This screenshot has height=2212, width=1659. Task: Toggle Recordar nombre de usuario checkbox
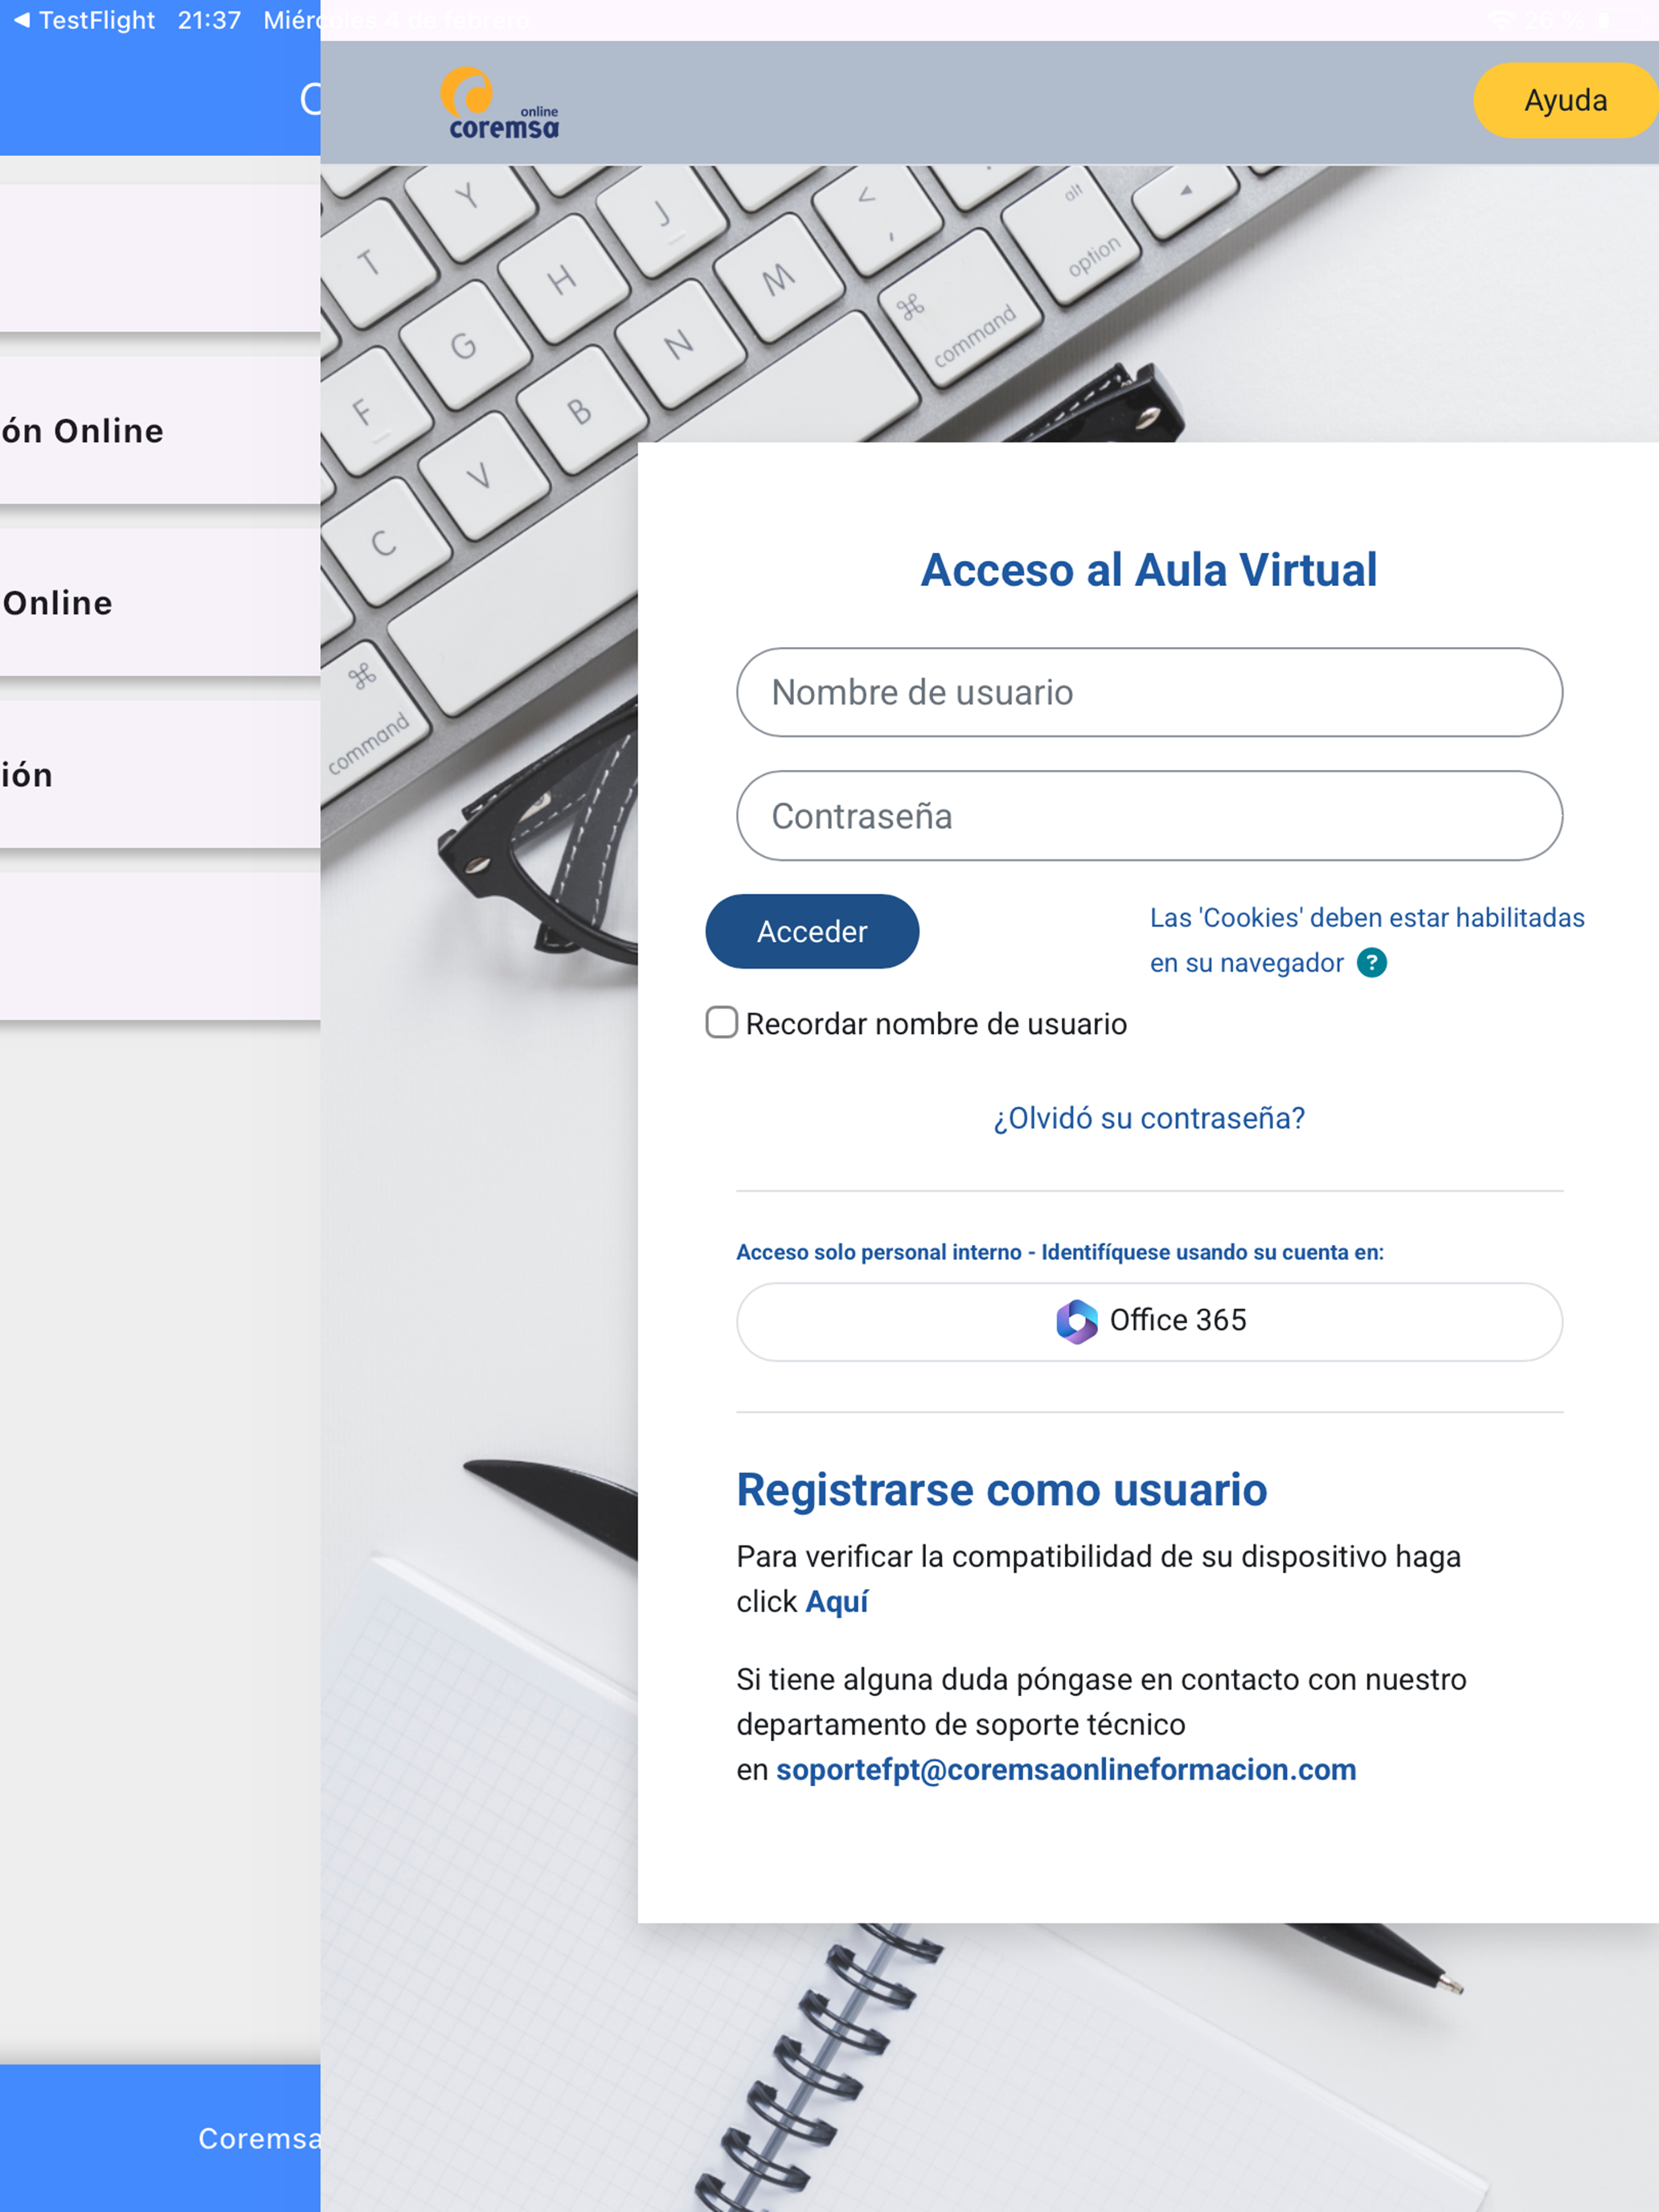722,1022
